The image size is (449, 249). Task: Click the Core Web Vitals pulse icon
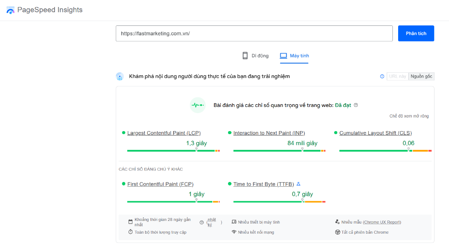198,105
